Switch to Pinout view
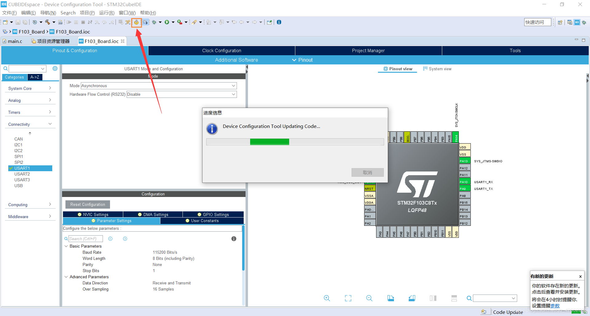The width and height of the screenshot is (590, 316). point(398,69)
